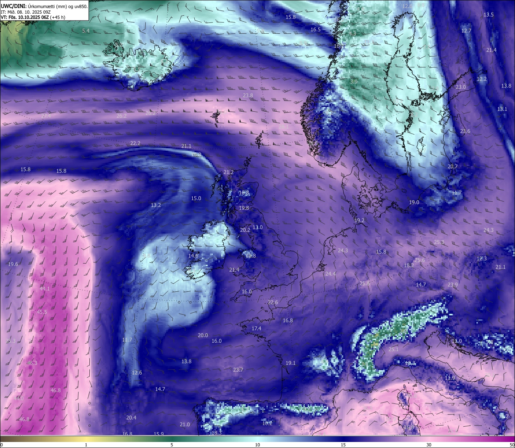Click the 21.2 value over Scotland
Screen dimensions: 515x448
coord(229,172)
